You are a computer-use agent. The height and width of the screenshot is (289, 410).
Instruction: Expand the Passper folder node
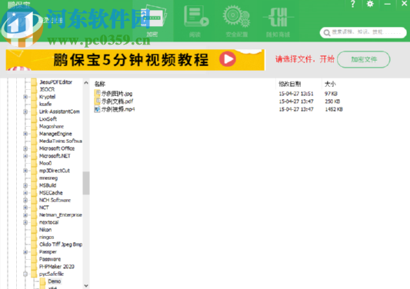pos(25,252)
